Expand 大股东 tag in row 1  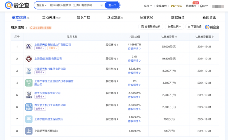pyautogui.click(x=53, y=48)
